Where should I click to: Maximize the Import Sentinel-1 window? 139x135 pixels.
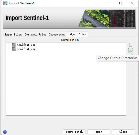pyautogui.click(x=121, y=3)
